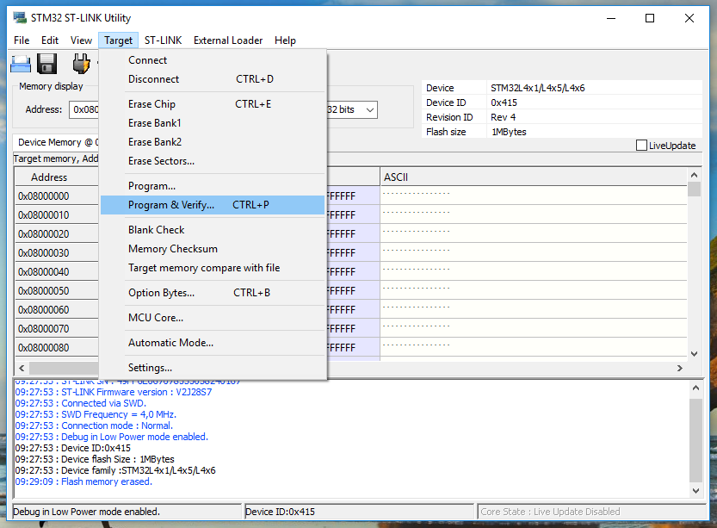The width and height of the screenshot is (717, 528).
Task: Enable the LiveUpdate checkbox
Action: 641,146
